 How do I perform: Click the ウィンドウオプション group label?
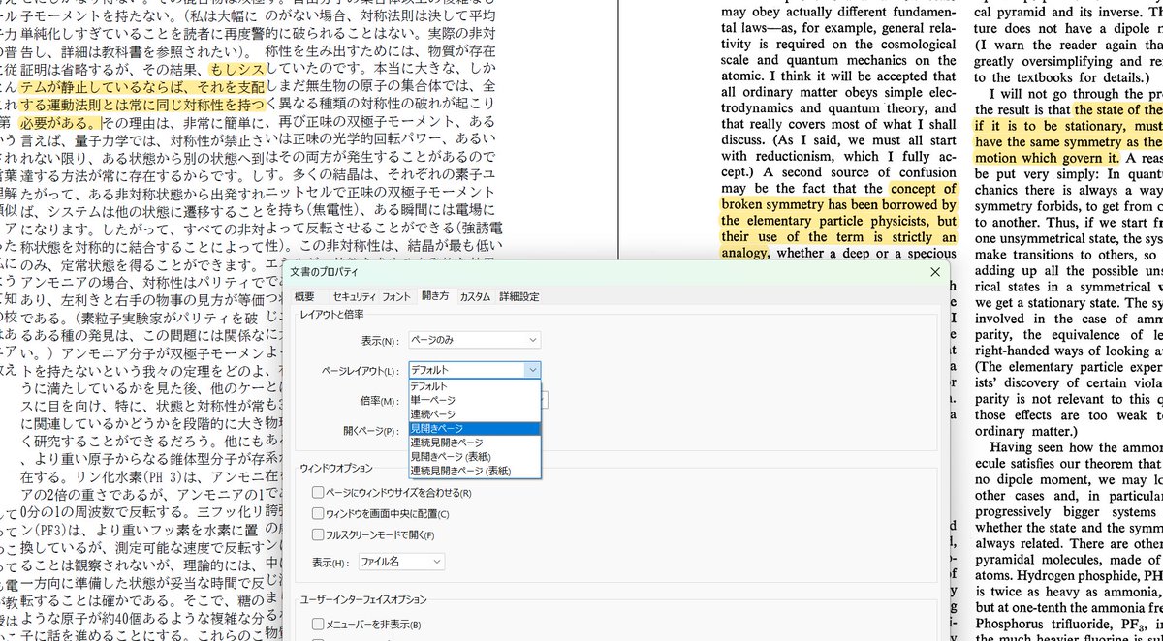pyautogui.click(x=336, y=469)
